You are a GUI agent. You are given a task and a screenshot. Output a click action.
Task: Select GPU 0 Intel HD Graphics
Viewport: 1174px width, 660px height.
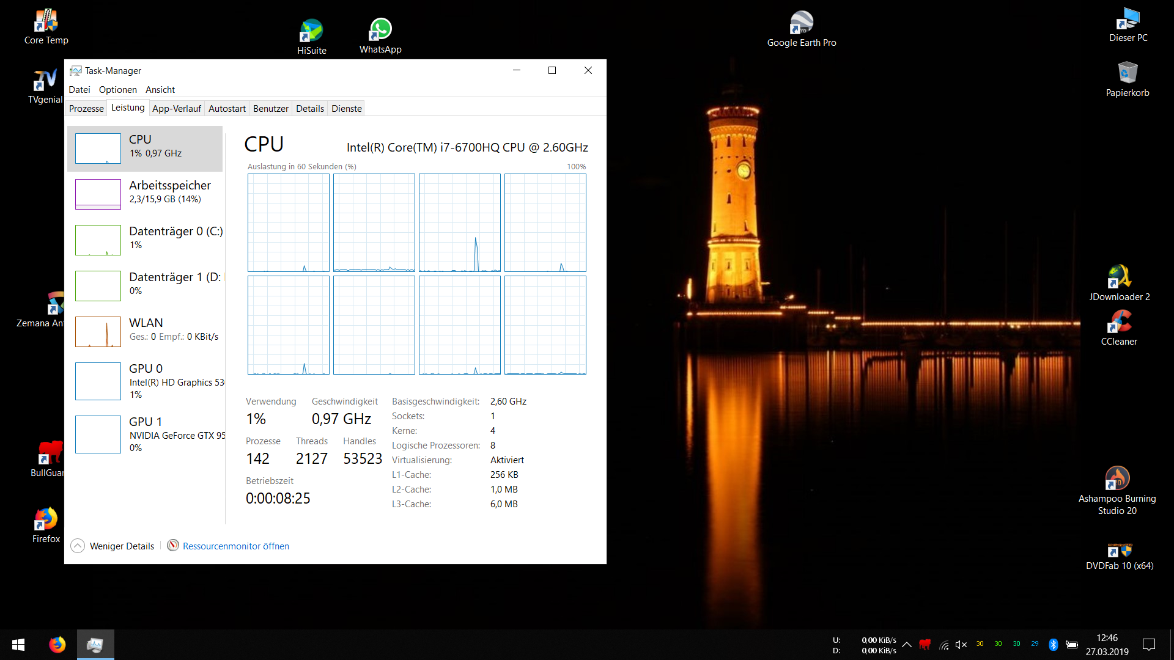pyautogui.click(x=145, y=381)
